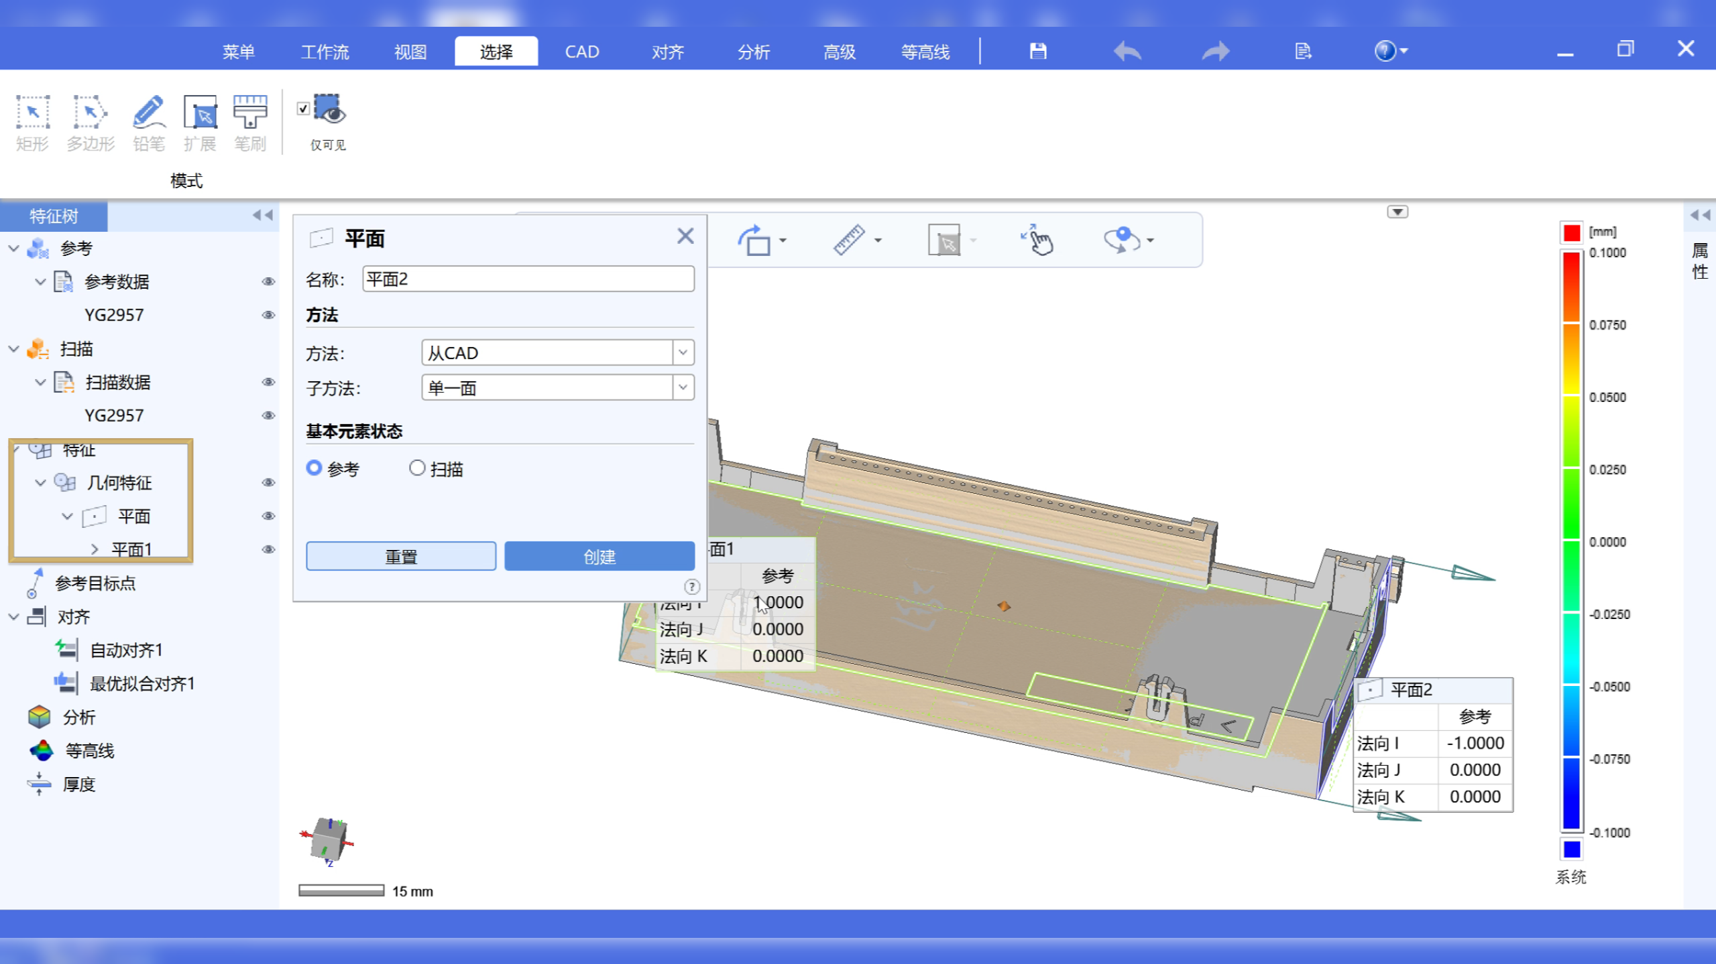
Task: Collapse the 对齐 tree node
Action: tap(14, 617)
